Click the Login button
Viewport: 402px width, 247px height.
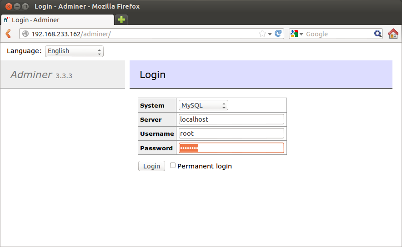[x=151, y=166]
